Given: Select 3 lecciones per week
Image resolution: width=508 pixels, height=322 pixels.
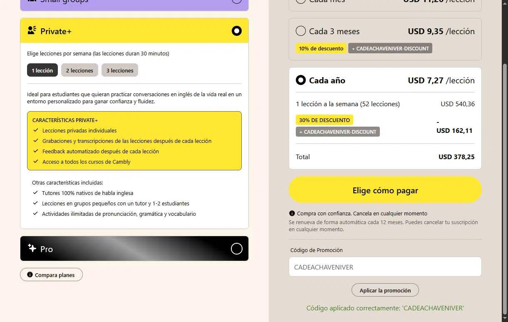Looking at the screenshot, I should 120,70.
